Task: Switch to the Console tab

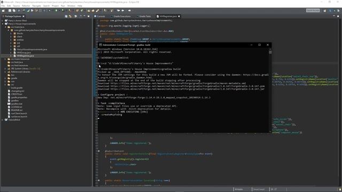Action: click(99, 17)
